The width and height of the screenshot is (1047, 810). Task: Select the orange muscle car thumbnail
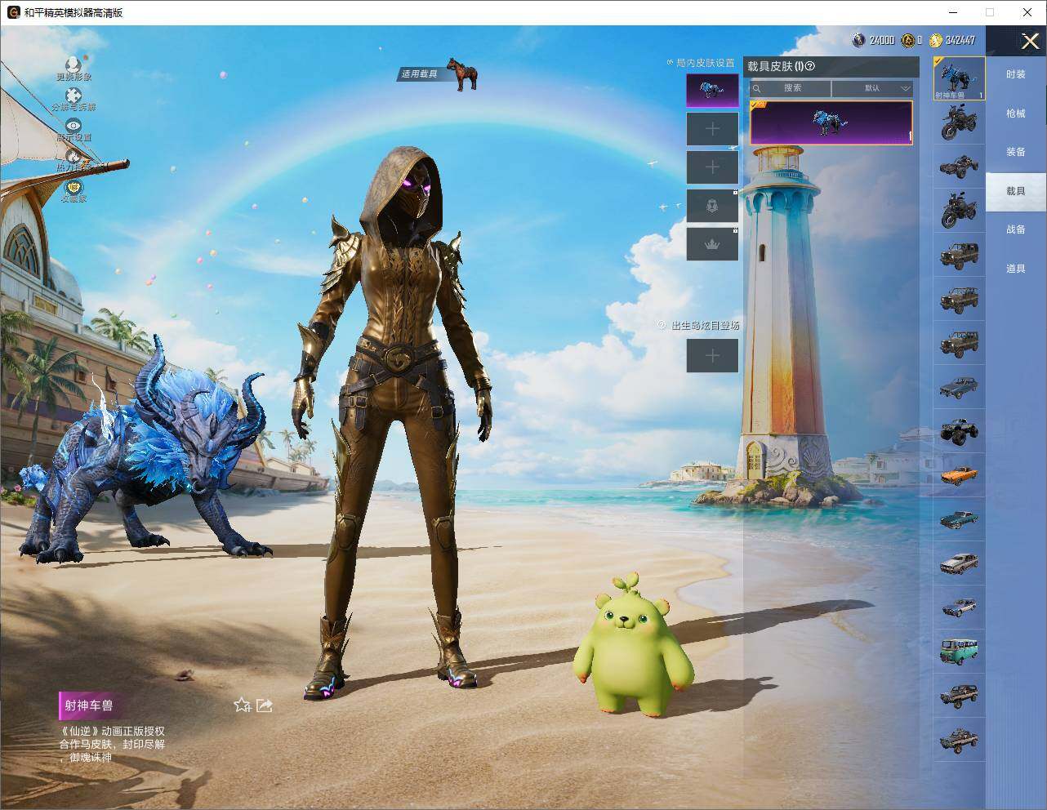(959, 475)
